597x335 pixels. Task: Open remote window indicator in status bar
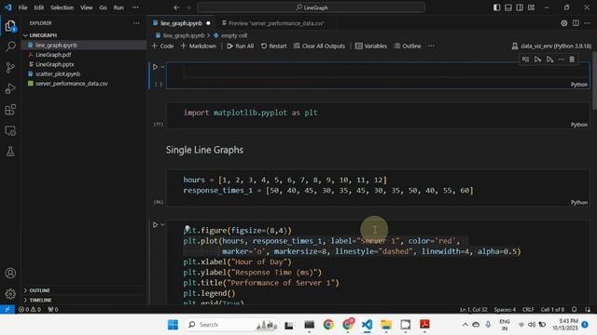coord(7,309)
